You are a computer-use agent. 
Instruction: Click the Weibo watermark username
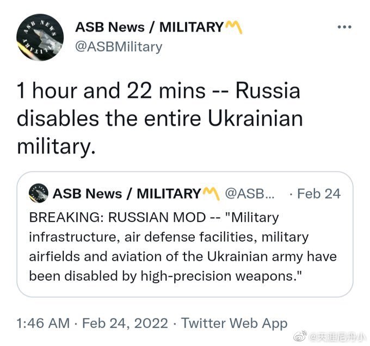click(x=337, y=337)
